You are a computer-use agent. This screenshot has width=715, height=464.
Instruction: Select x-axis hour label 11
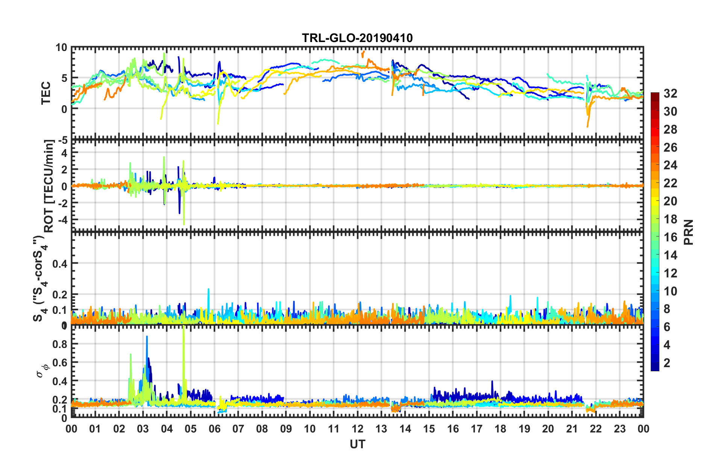coord(334,429)
